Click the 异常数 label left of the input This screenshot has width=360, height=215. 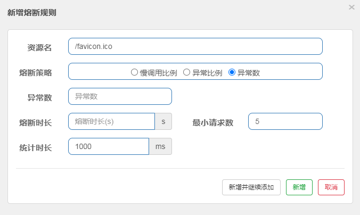pos(39,97)
